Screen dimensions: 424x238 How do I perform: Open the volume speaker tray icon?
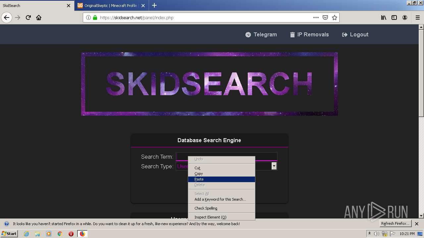point(376,234)
